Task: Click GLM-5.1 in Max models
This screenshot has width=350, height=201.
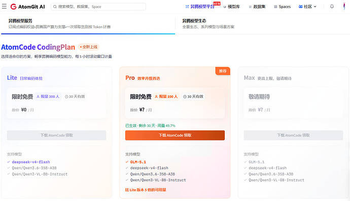Action: 257,162
